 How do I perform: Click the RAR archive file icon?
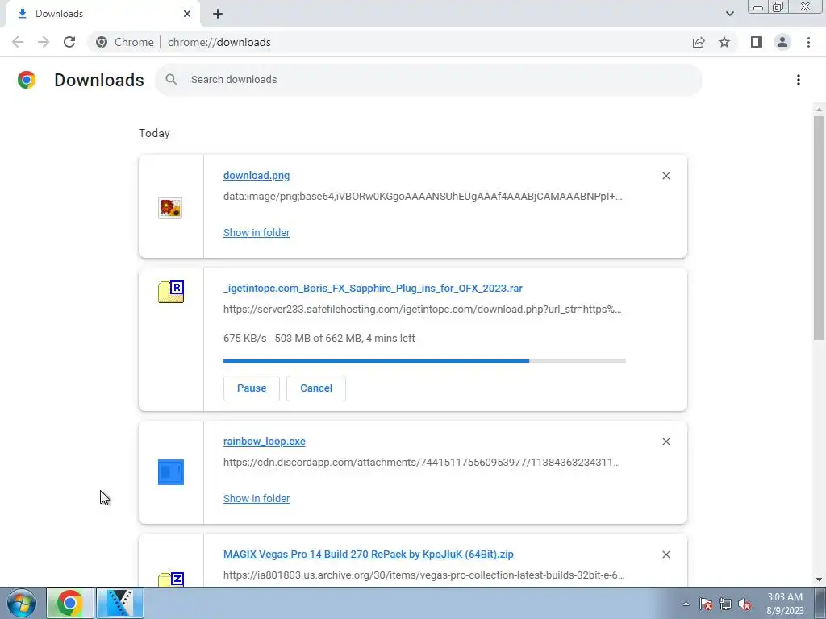click(171, 292)
